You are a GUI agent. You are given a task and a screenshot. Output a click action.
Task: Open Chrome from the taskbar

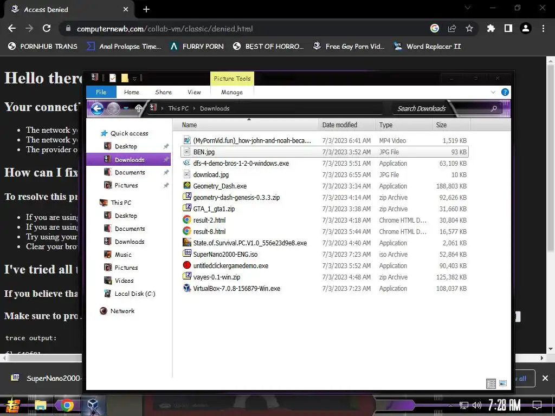pos(67,405)
